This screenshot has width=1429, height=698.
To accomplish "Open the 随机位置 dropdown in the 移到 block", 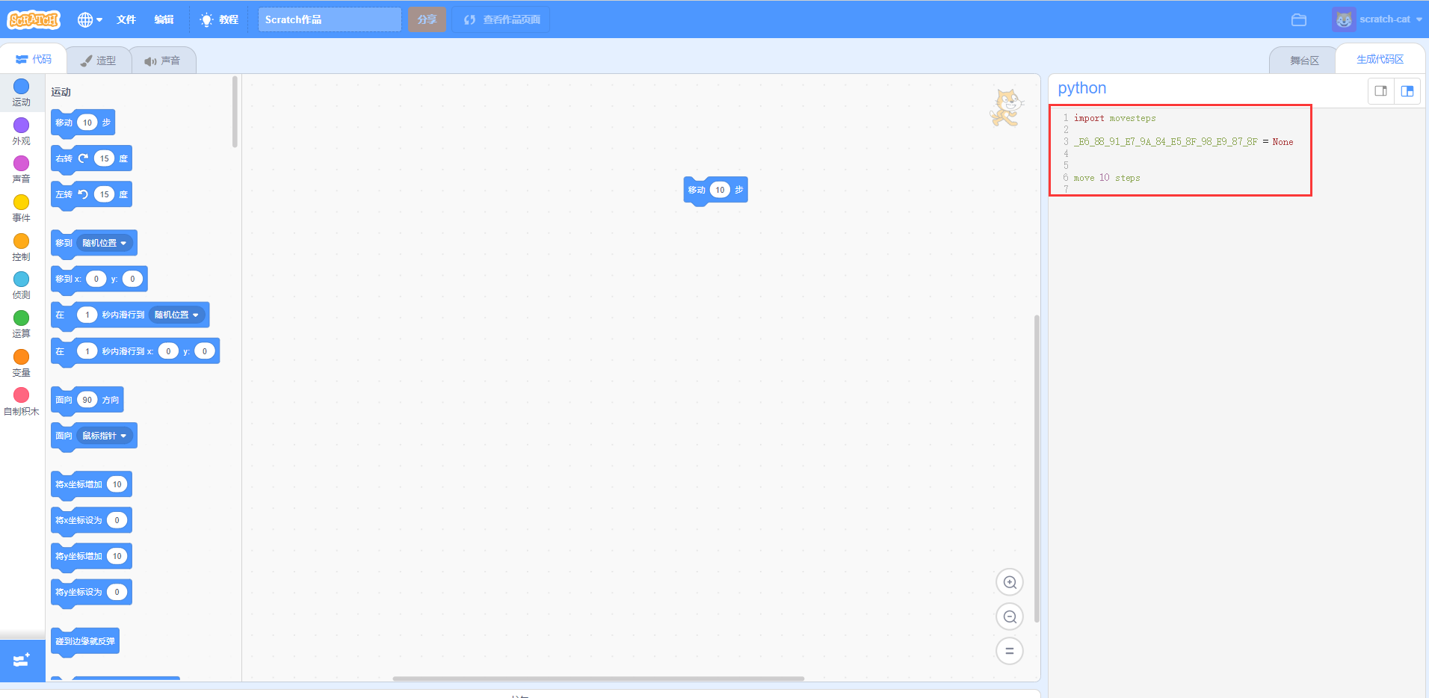I will click(104, 242).
